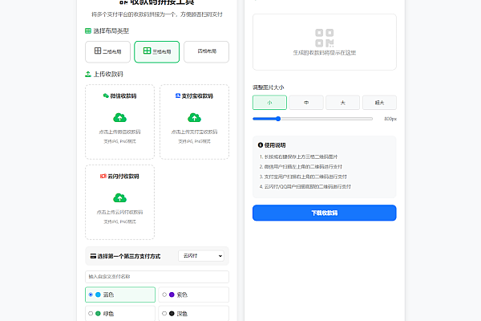
Task: Select the three-grid layout option
Action: (x=157, y=51)
